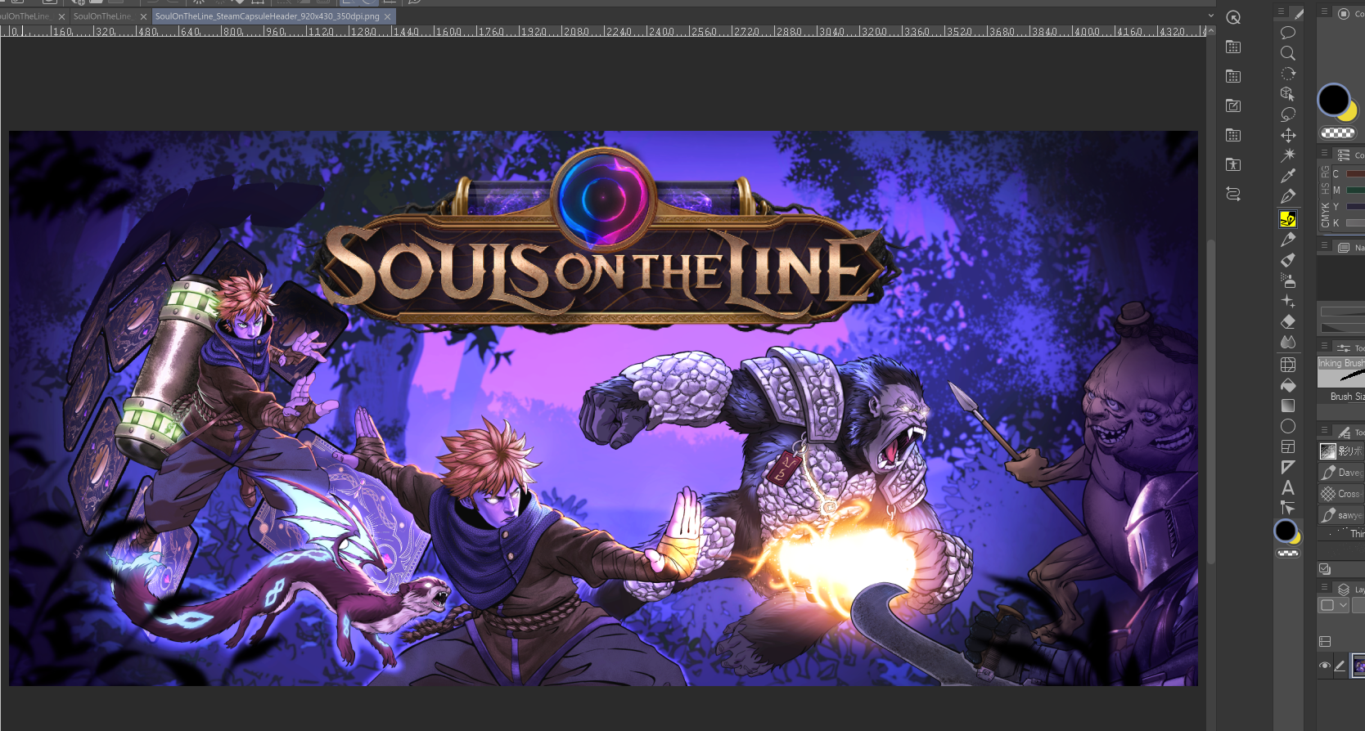This screenshot has width=1365, height=731.
Task: Select the Zoom magnifier tool
Action: point(1287,53)
